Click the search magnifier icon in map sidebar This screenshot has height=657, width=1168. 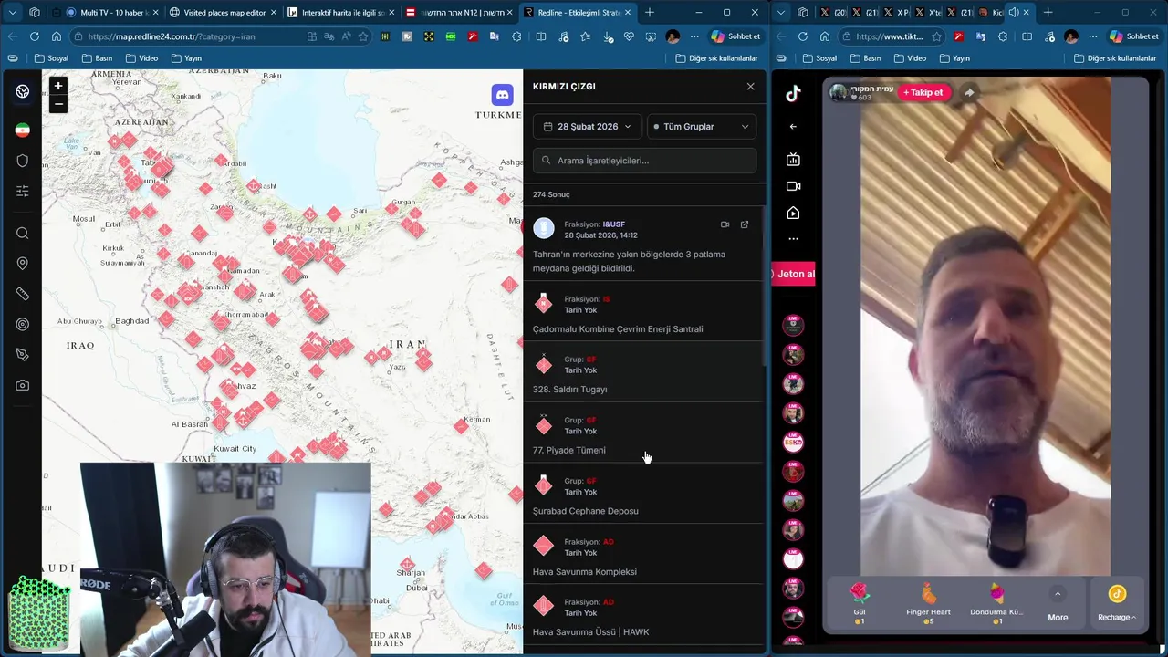click(22, 233)
